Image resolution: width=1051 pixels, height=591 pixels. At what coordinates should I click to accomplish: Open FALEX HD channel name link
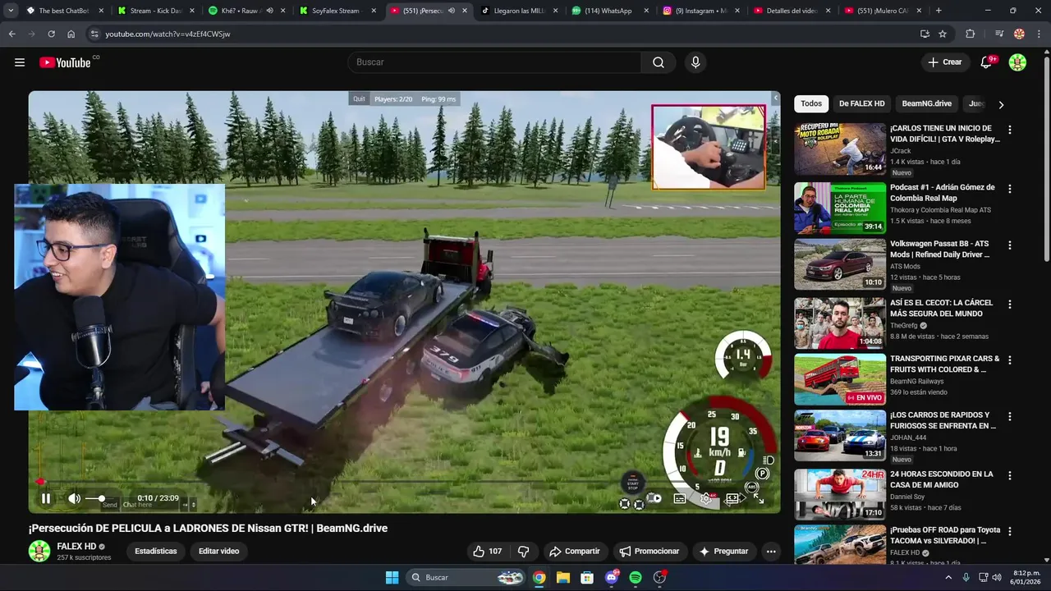(x=76, y=547)
